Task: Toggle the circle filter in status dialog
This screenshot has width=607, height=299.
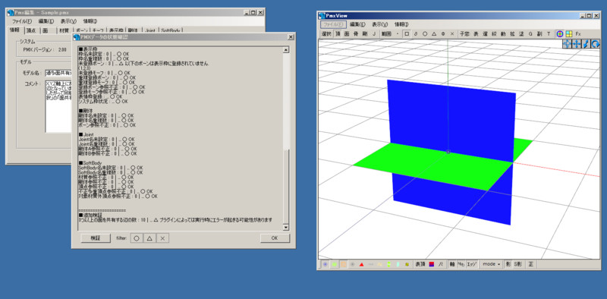Action: tap(137, 238)
